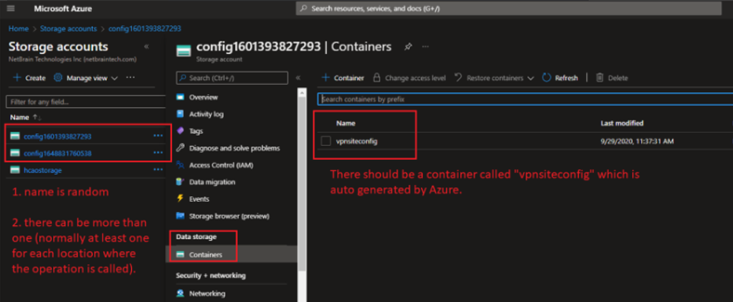Collapse the resource menu sidebar
Image resolution: width=733 pixels, height=302 pixels.
point(298,78)
